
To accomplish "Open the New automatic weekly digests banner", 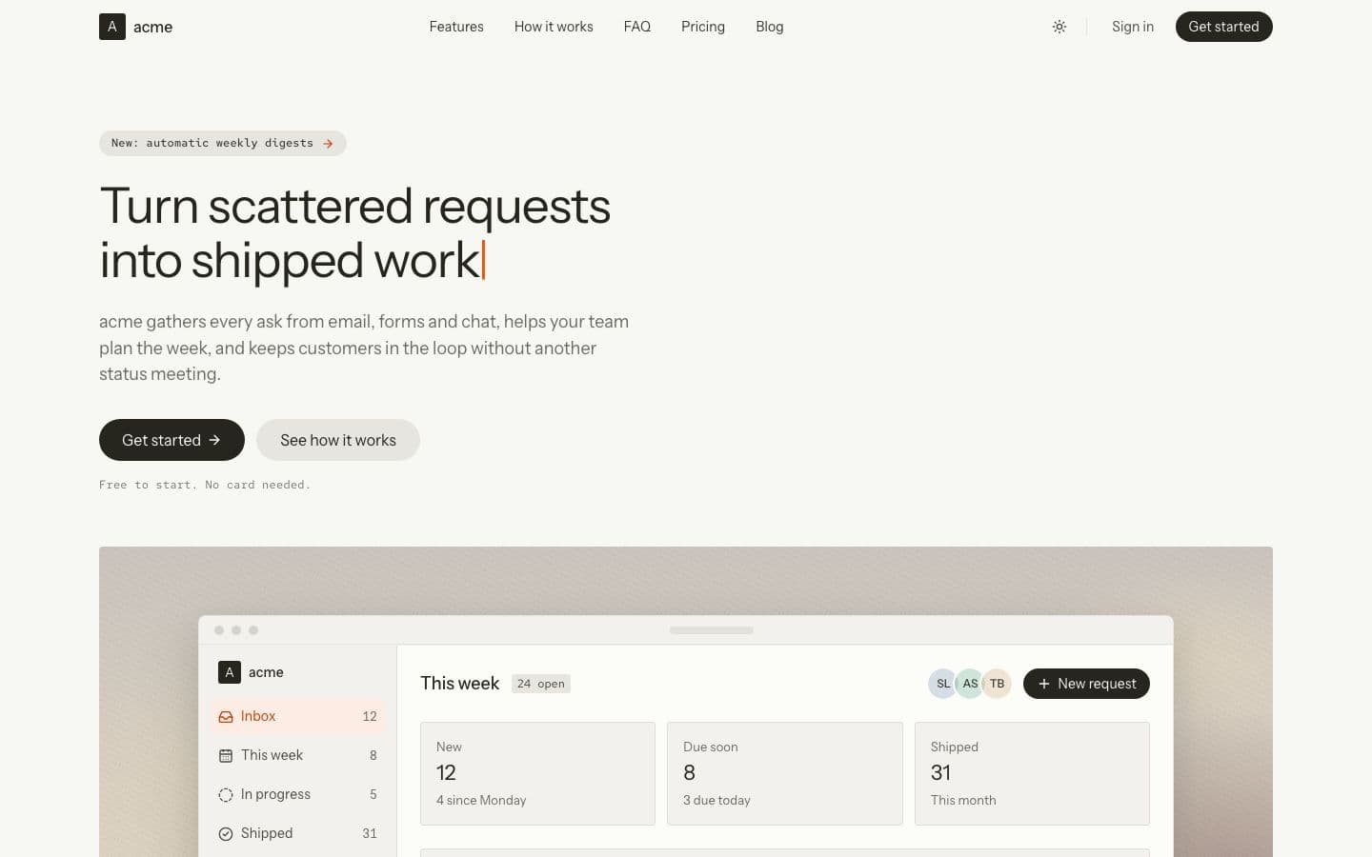I will coord(223,143).
